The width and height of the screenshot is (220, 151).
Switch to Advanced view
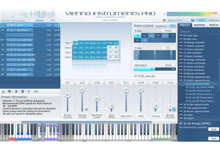(213, 20)
